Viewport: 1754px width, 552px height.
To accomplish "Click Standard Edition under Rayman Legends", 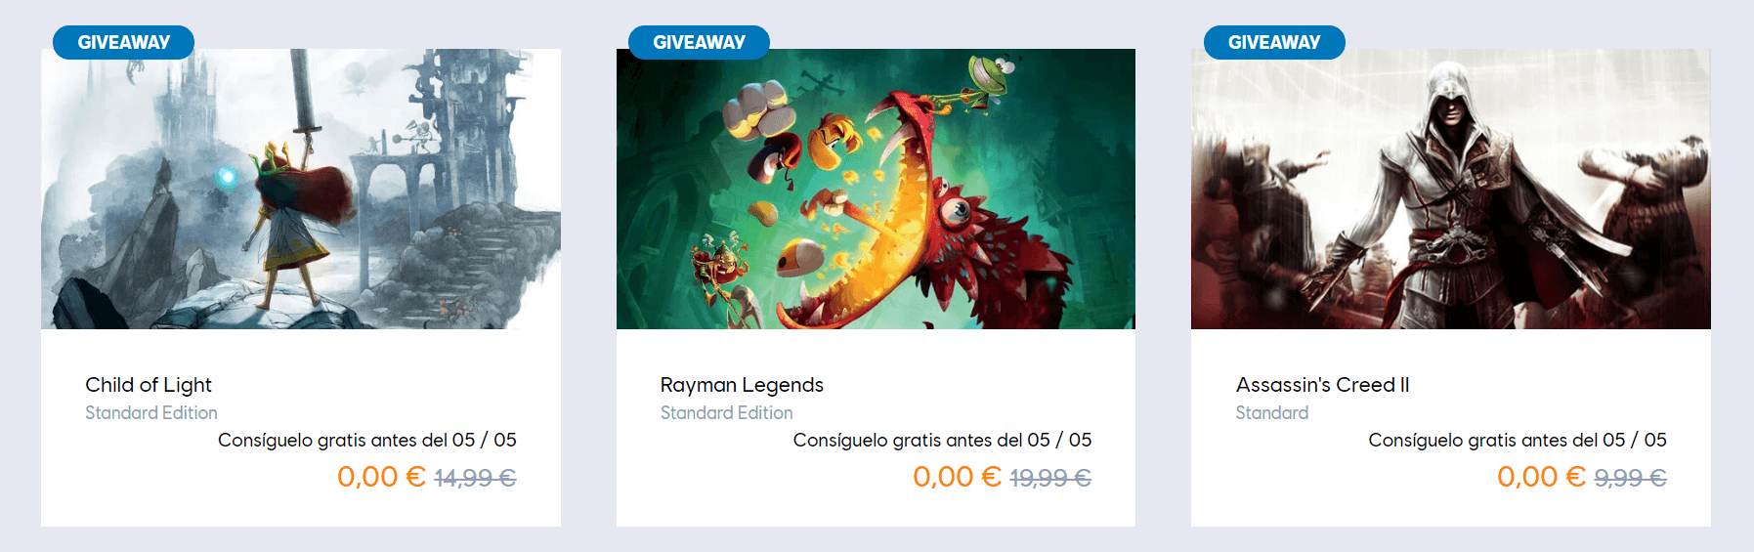I will click(x=727, y=413).
